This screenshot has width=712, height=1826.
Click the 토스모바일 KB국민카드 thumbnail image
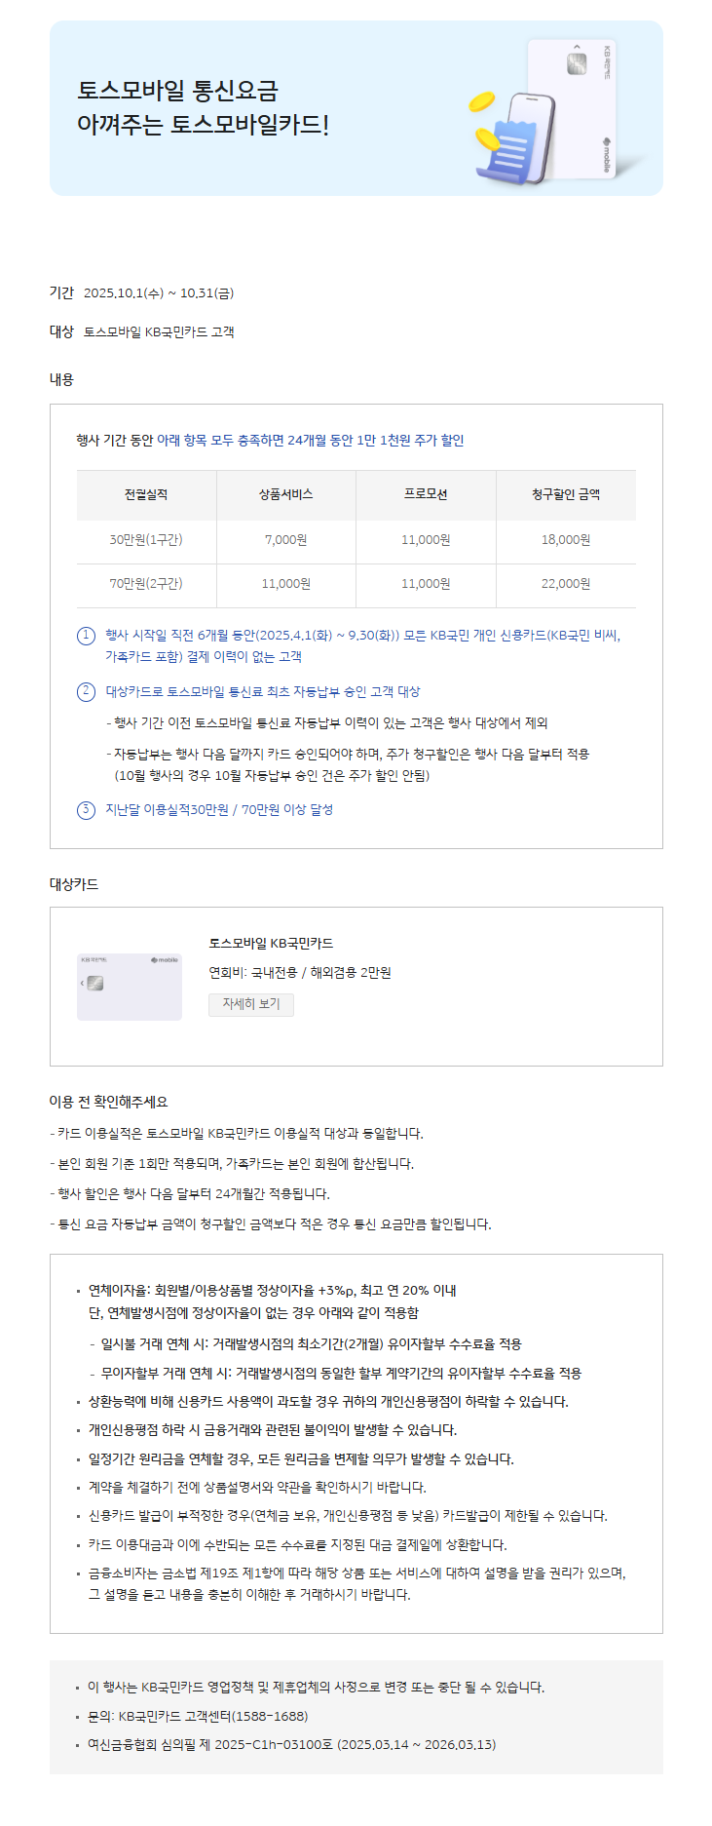coord(130,987)
